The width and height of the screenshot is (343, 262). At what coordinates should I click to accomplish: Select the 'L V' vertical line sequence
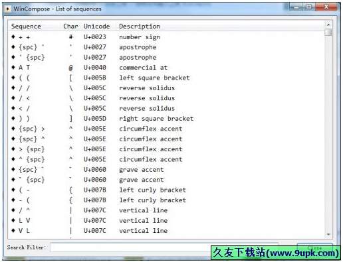tap(166, 220)
